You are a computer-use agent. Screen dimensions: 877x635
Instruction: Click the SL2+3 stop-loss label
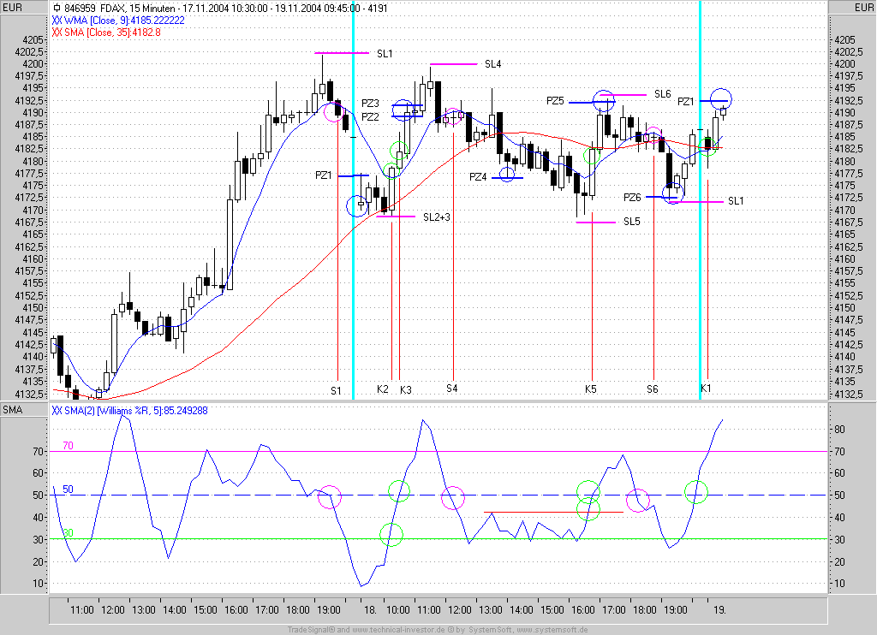click(x=436, y=217)
